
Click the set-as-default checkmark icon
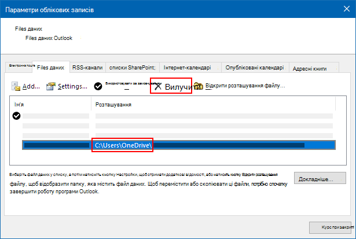click(98, 86)
